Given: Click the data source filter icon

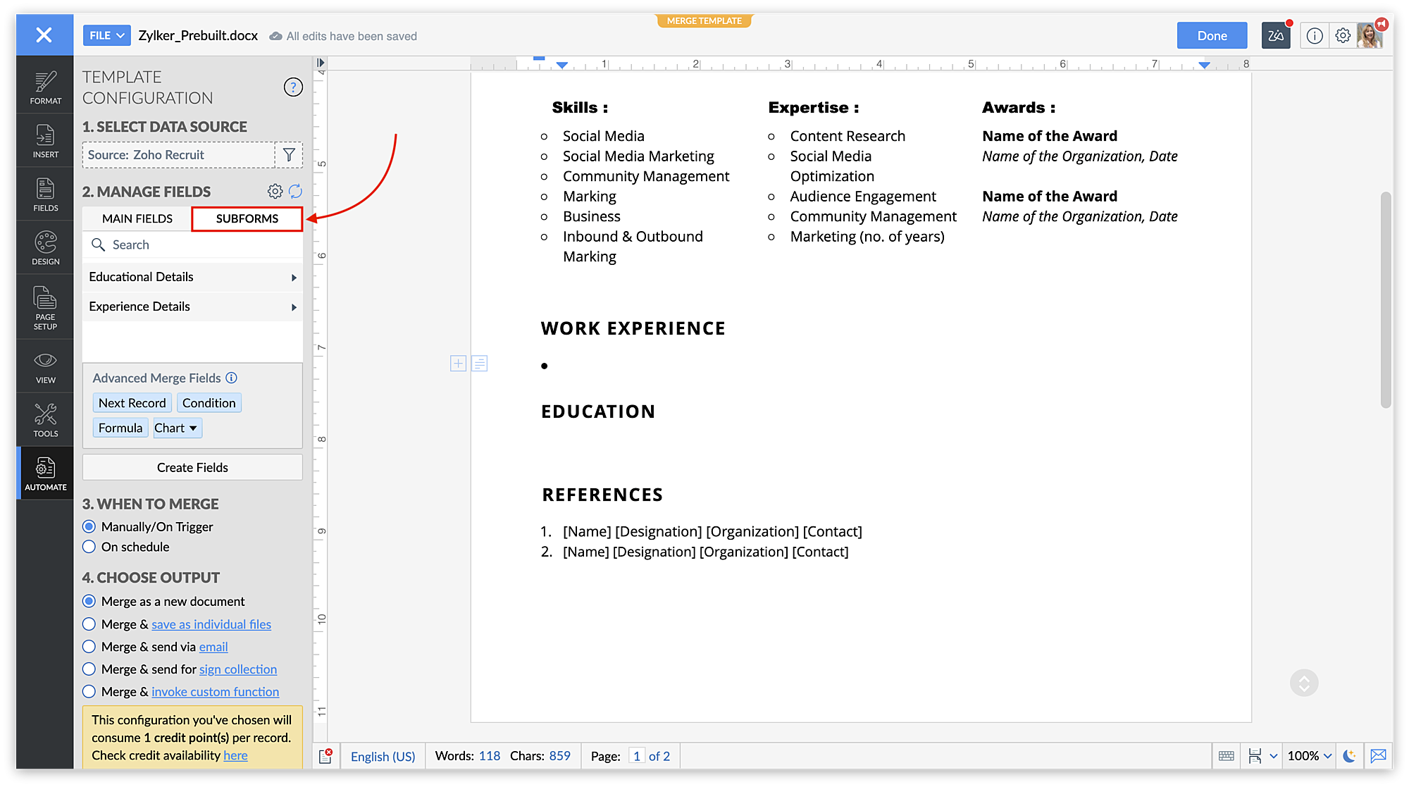Looking at the screenshot, I should tap(289, 155).
